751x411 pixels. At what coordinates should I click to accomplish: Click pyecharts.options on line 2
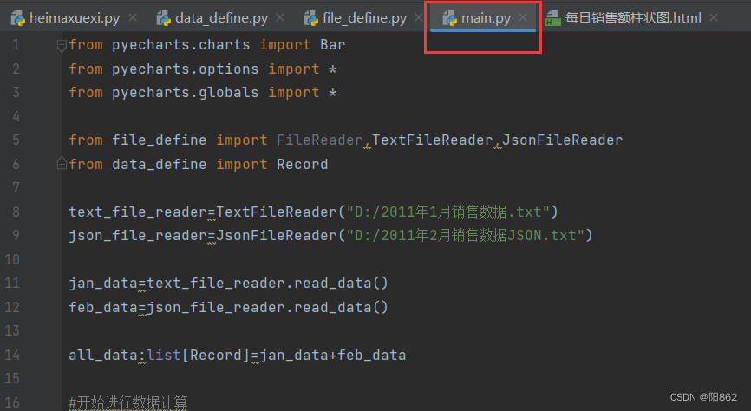(x=186, y=69)
